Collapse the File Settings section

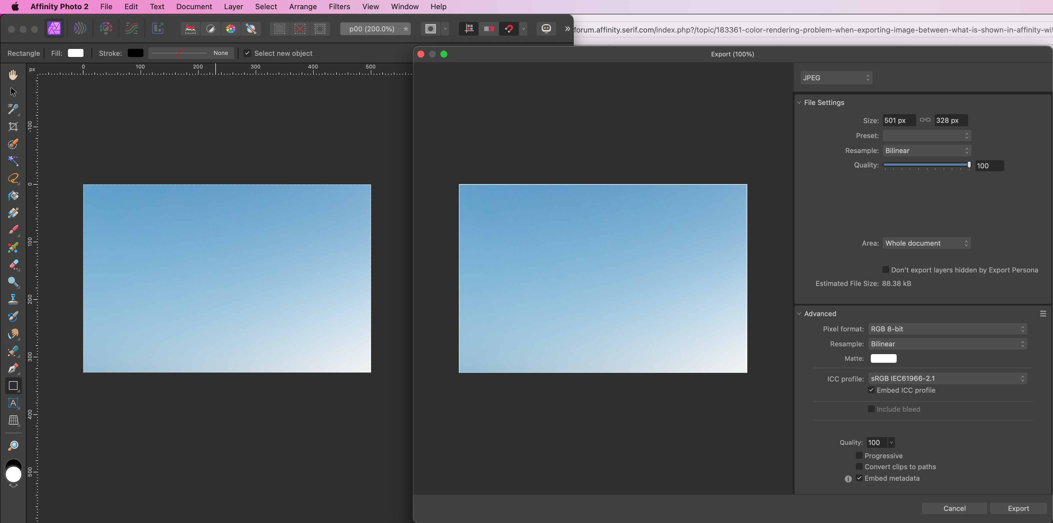tap(799, 102)
